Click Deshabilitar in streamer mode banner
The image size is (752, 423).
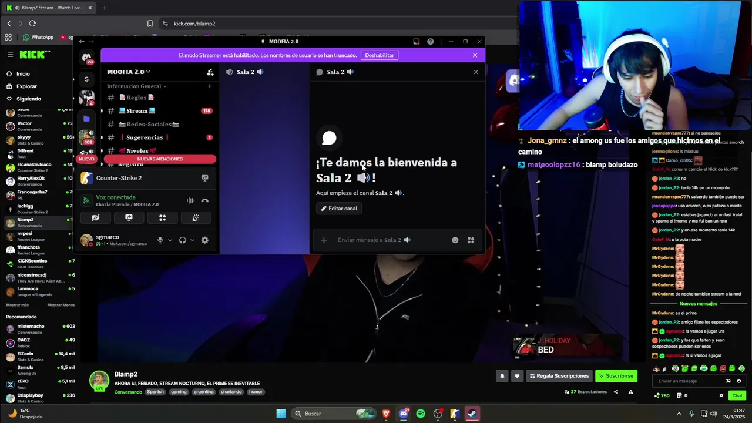pos(380,55)
